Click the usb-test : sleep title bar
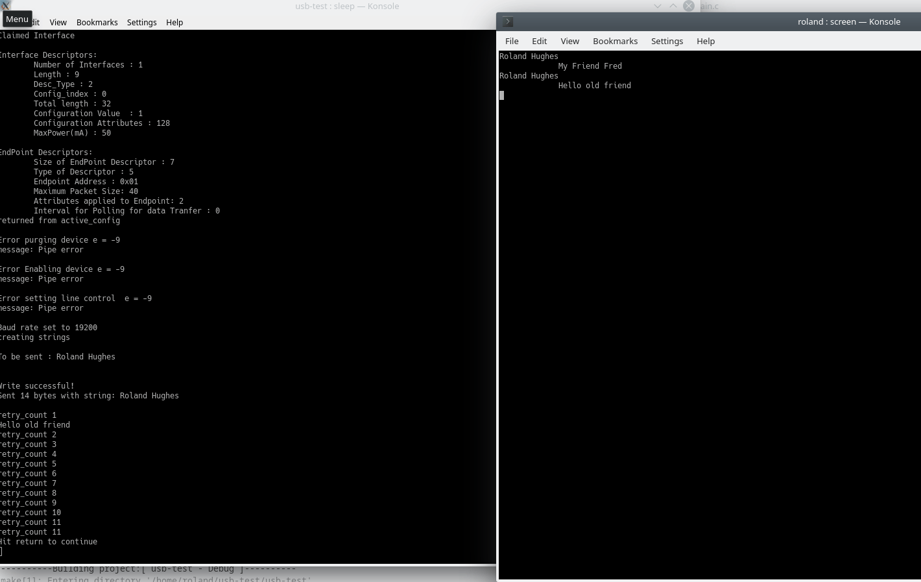921x582 pixels. tap(347, 6)
